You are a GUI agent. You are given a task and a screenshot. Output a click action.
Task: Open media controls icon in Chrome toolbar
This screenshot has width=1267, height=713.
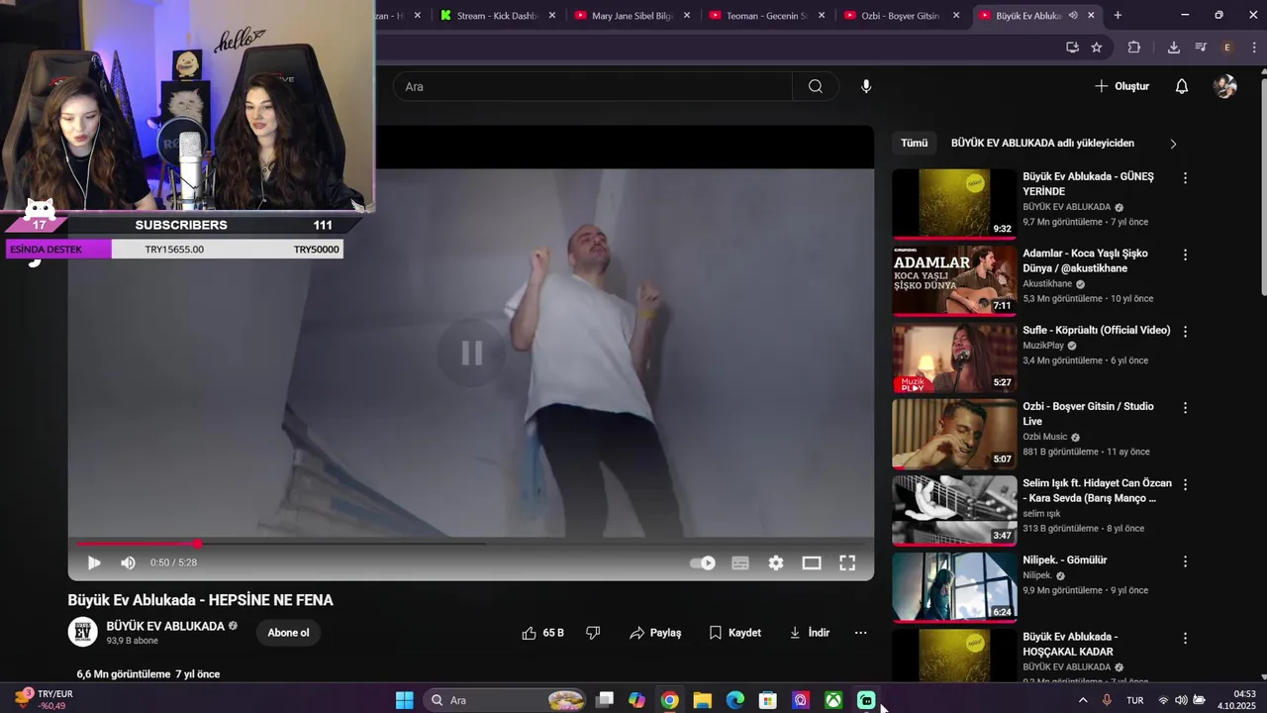click(x=1201, y=47)
